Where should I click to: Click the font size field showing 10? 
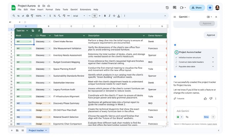(94, 16)
